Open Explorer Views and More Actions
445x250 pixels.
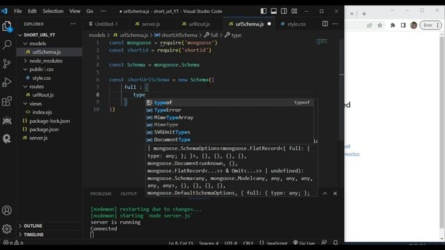(73, 24)
